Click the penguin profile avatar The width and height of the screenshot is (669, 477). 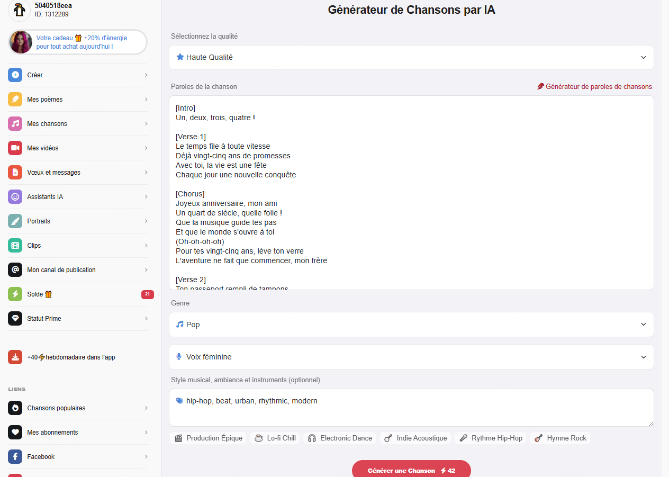point(19,10)
